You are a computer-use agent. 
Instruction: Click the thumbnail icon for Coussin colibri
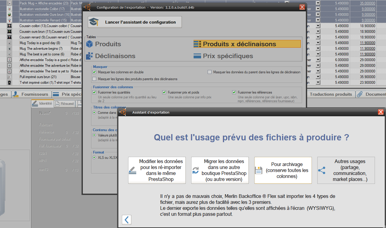9,26
